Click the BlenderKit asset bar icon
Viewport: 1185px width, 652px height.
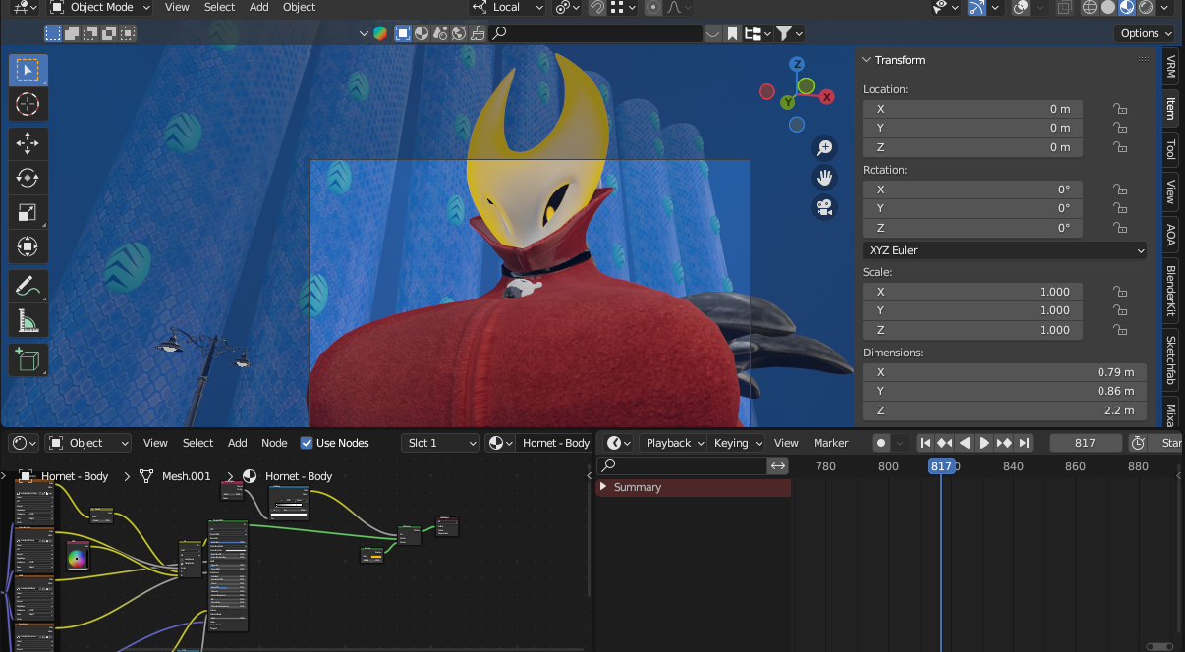(379, 33)
